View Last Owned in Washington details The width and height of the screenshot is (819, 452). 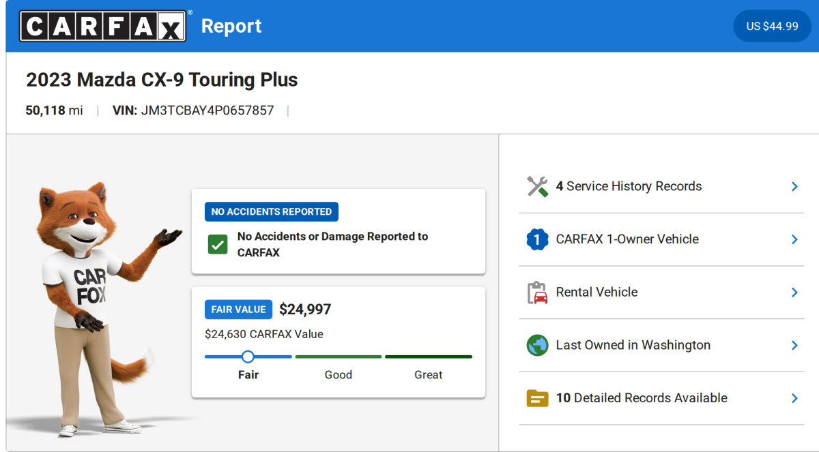794,345
